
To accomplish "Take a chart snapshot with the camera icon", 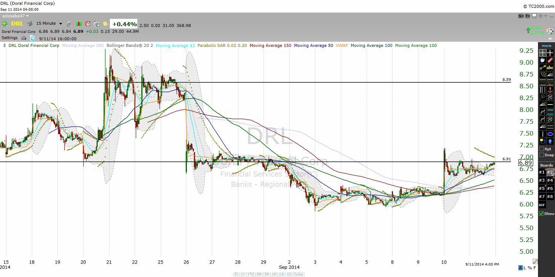I will point(24,38).
